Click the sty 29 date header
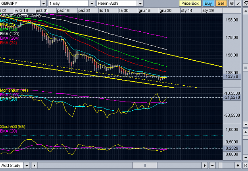Viewport: 248px width, 171px height. (x=212, y=11)
